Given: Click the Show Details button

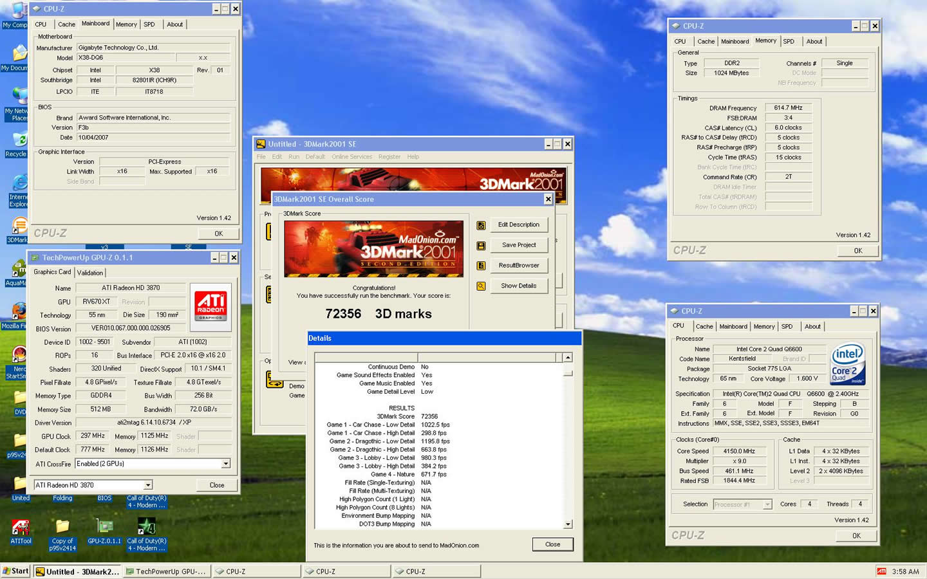Looking at the screenshot, I should coord(519,286).
